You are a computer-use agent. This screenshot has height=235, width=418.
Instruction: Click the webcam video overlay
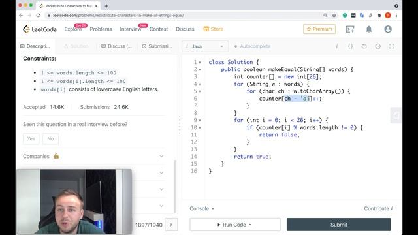tap(74, 202)
